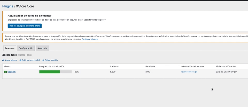
Task: Switch to the Configuración tab
Action: (26, 48)
